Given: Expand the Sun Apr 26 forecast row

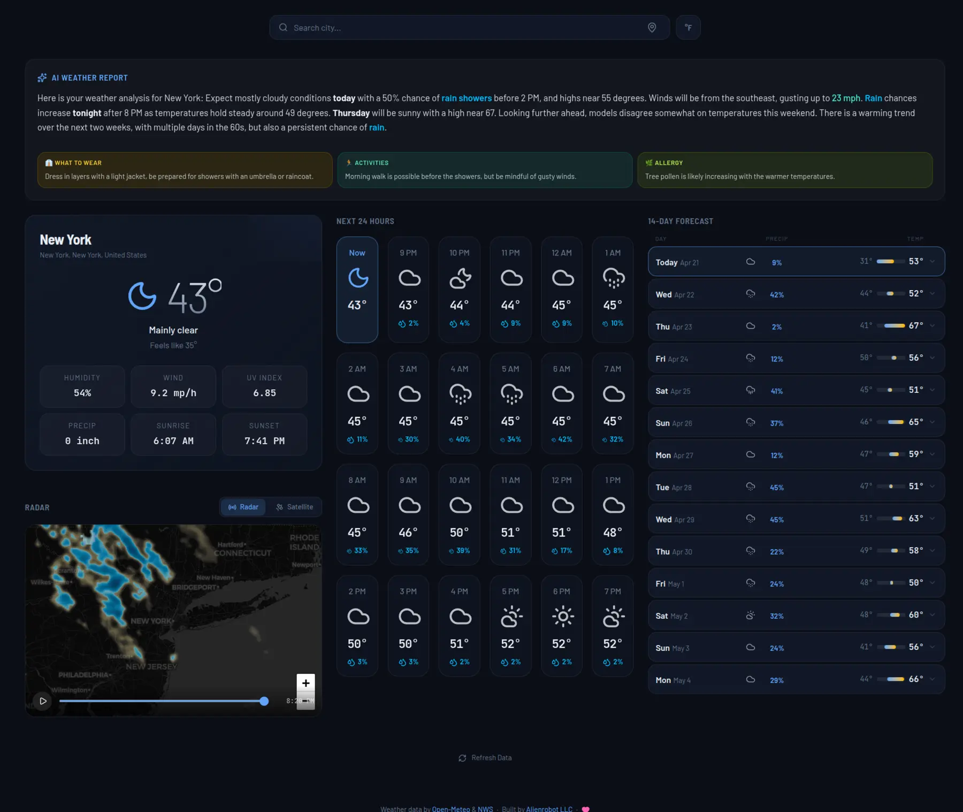Looking at the screenshot, I should [x=796, y=422].
